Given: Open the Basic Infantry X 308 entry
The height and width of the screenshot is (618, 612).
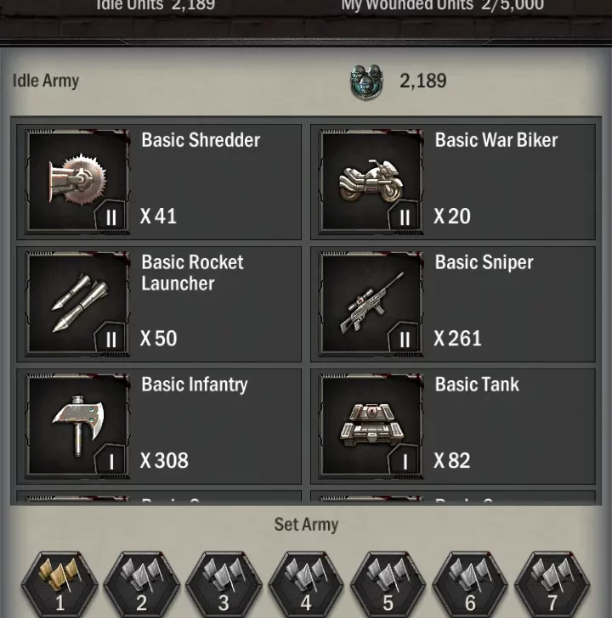Looking at the screenshot, I should pos(159,426).
